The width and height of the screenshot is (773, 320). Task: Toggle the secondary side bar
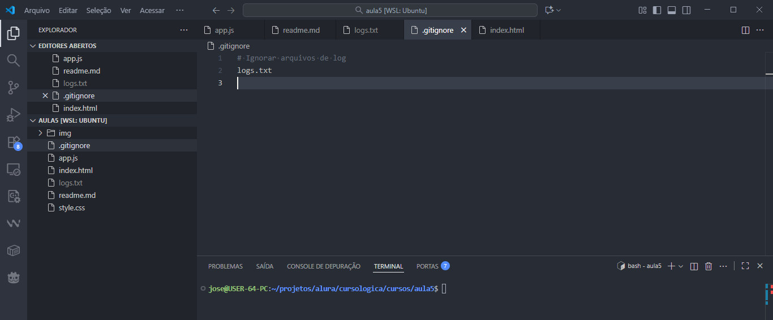click(x=686, y=10)
